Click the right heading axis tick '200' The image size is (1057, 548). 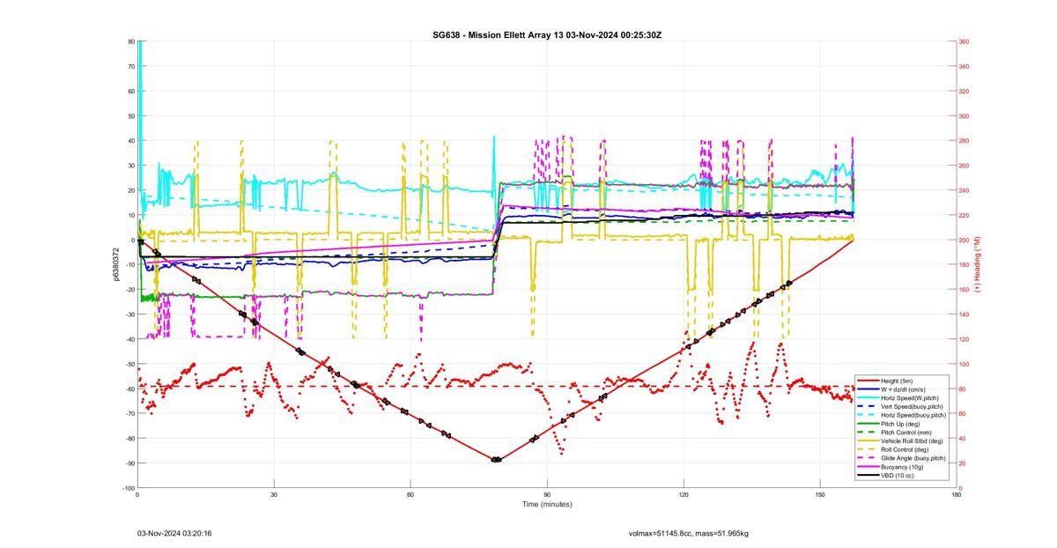pyautogui.click(x=965, y=241)
